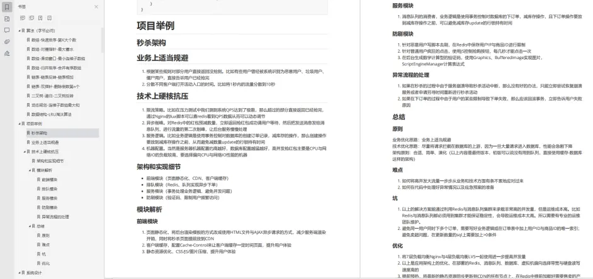Click the 架构和实现细节 heading on the left page
Image resolution: width=593 pixels, height=279 pixels.
[x=159, y=167]
